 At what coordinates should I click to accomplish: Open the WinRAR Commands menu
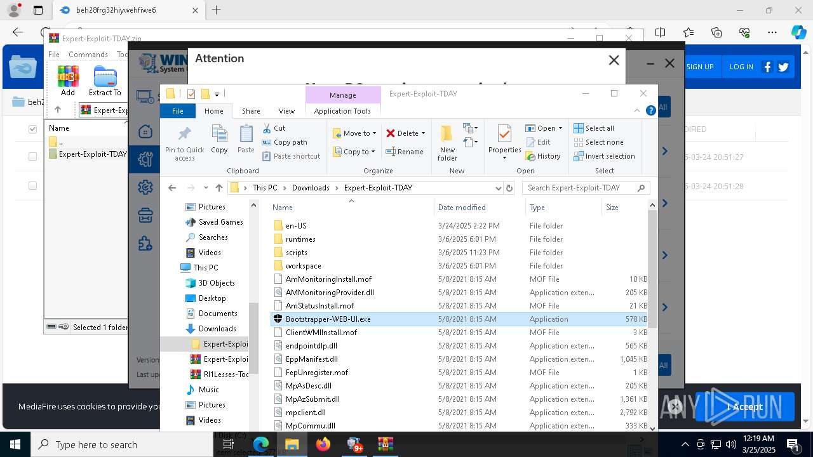[x=88, y=55]
